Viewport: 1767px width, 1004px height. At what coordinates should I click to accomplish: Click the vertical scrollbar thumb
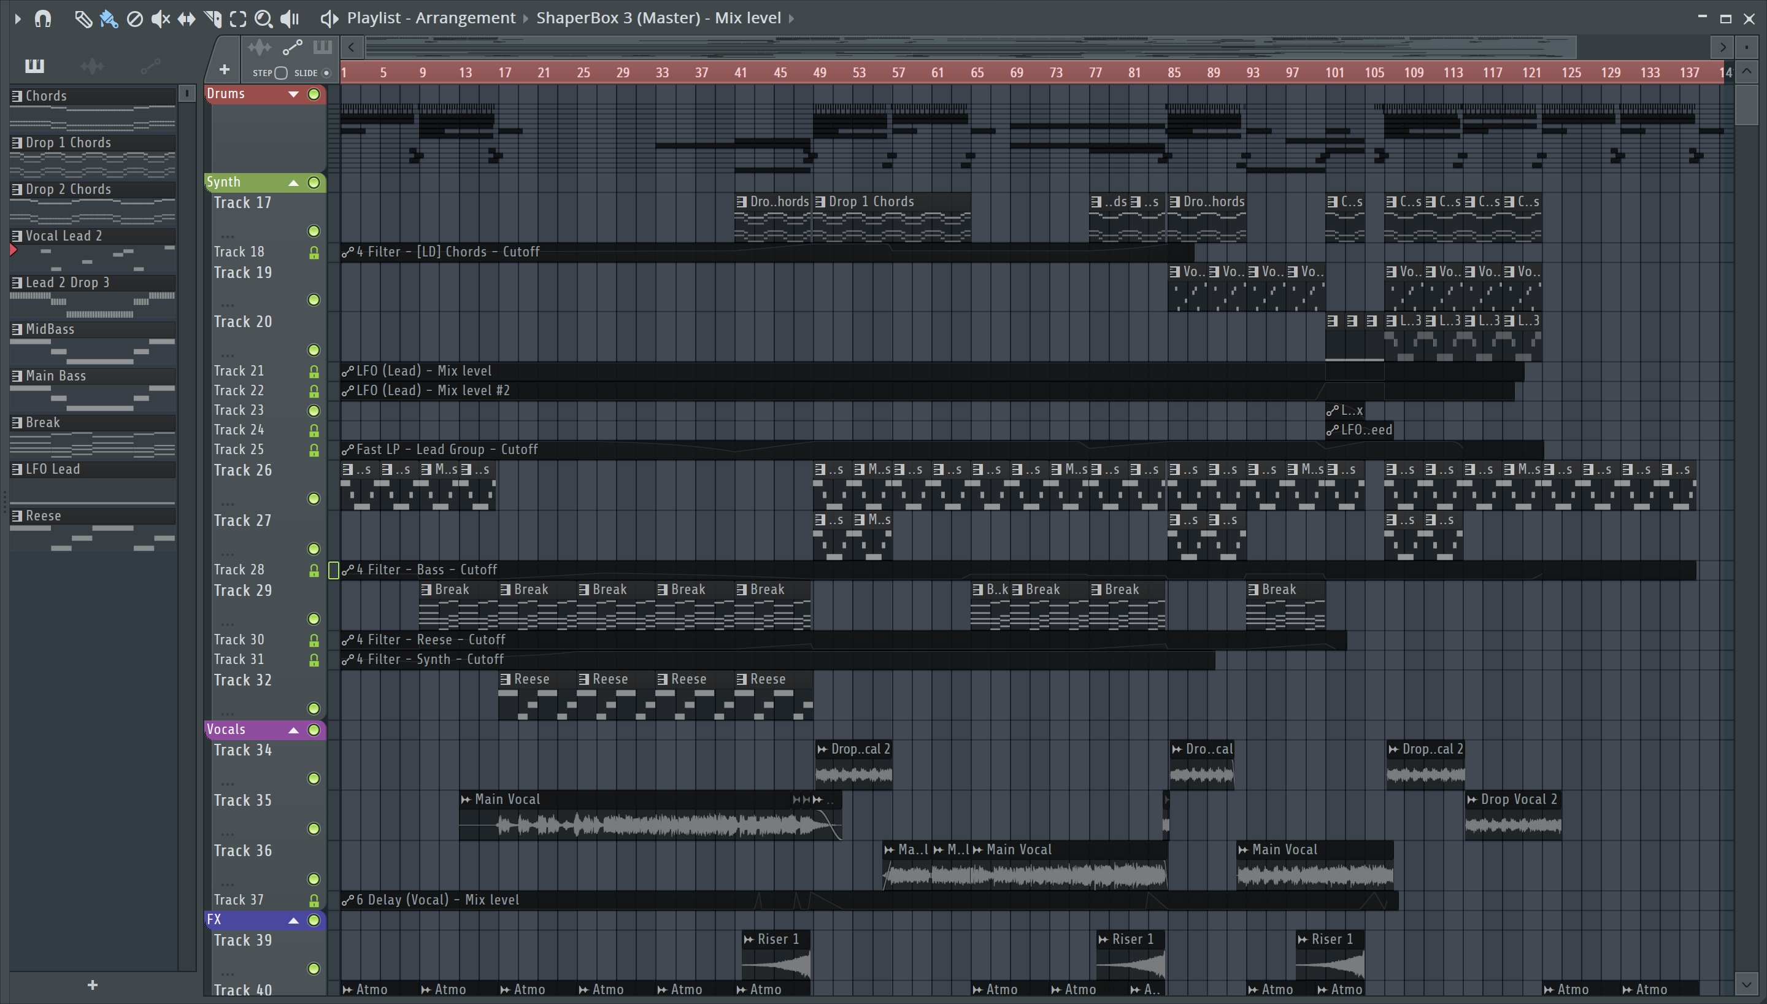[x=1746, y=104]
